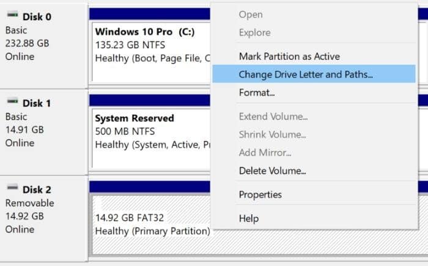Choose Delete Volume... from the menu
The image size is (428, 266).
[x=272, y=171]
